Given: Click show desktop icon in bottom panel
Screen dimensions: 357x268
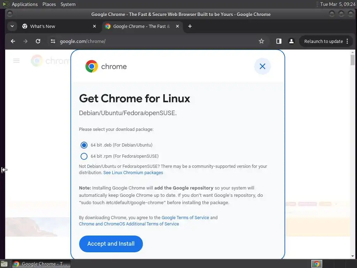Looking at the screenshot, I should [x=4, y=264].
